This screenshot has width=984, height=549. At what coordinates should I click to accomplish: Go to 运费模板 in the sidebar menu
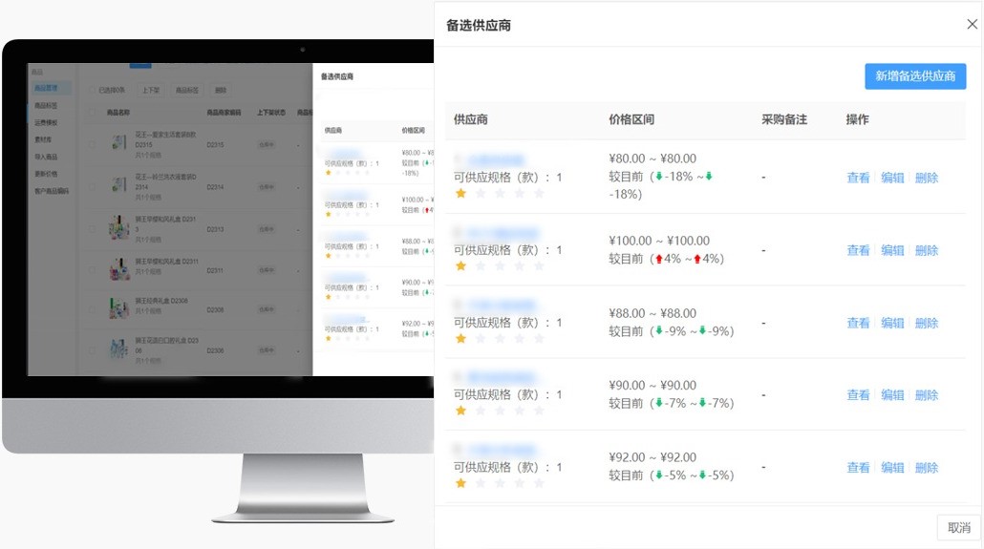46,122
